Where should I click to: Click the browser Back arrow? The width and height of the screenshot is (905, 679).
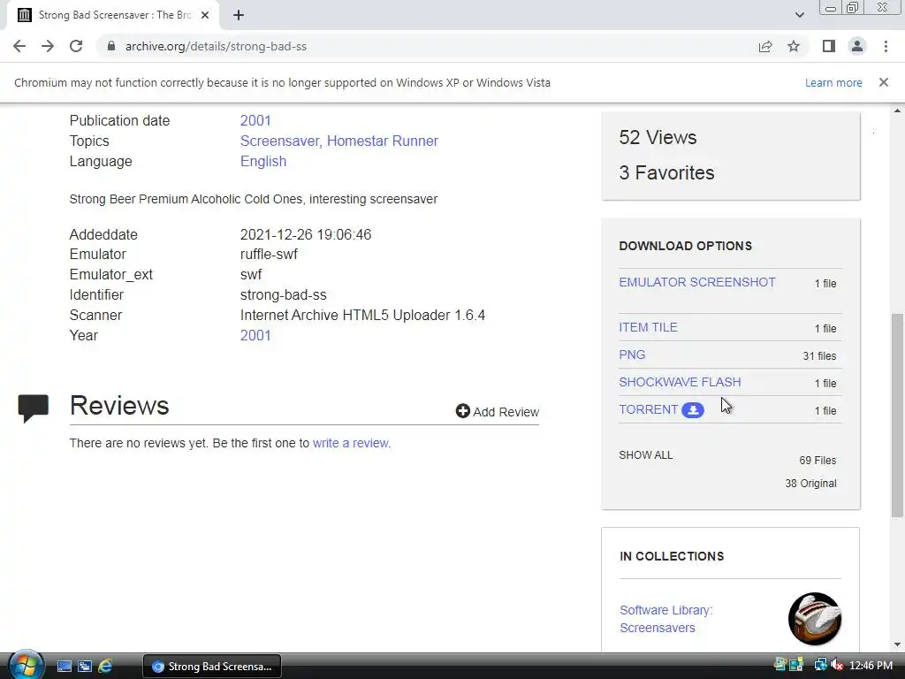pyautogui.click(x=19, y=46)
